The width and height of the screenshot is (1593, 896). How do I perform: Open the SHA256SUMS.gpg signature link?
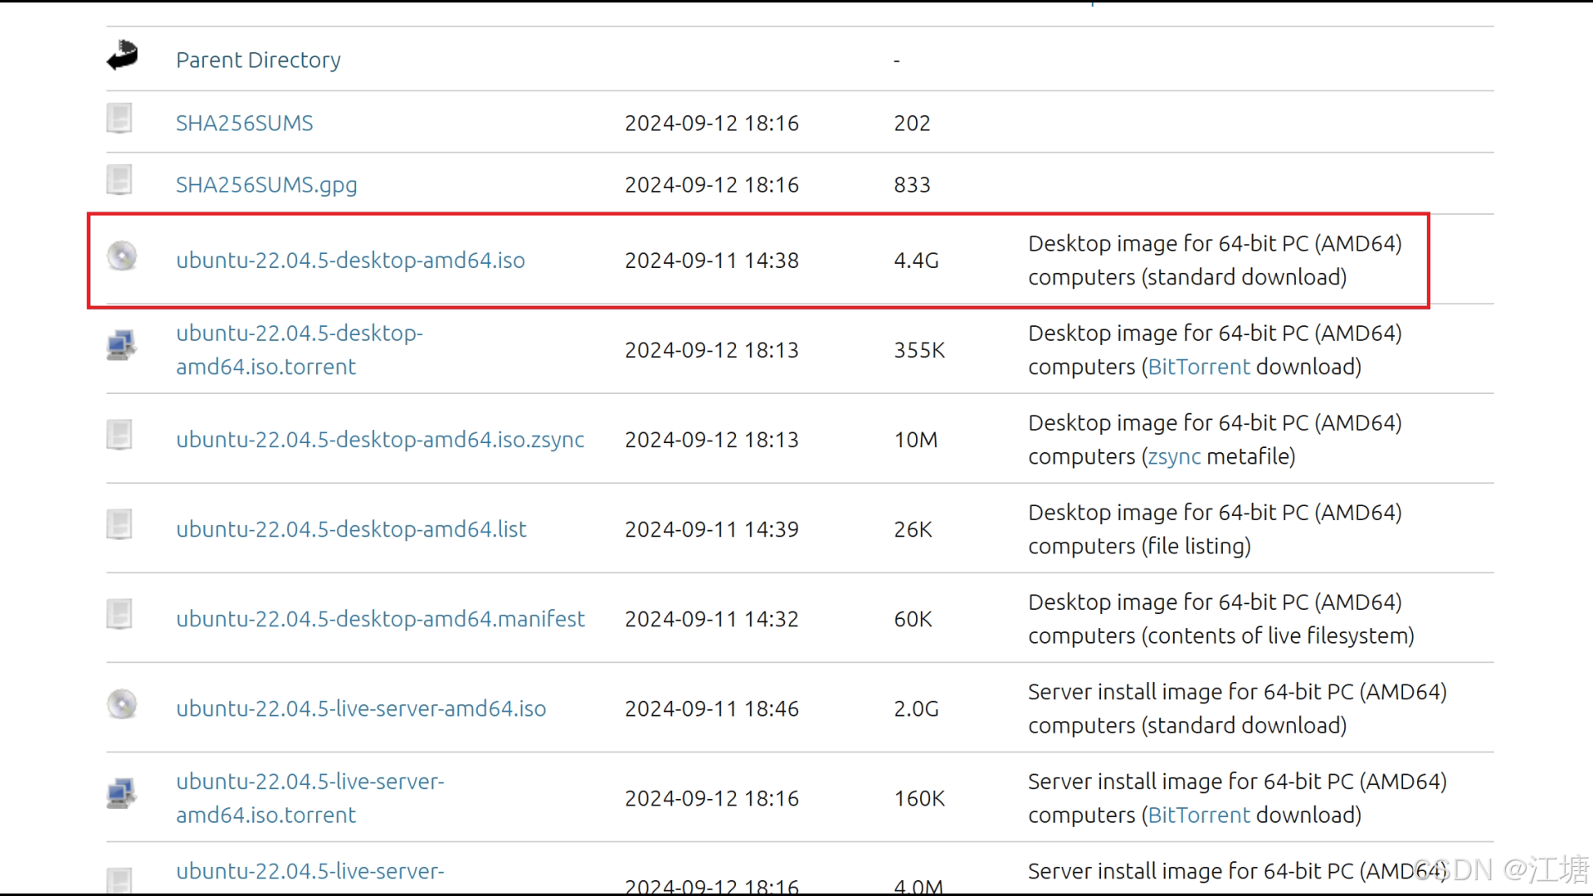(x=266, y=184)
